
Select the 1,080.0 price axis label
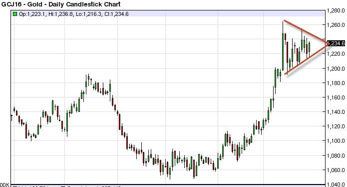(336, 156)
